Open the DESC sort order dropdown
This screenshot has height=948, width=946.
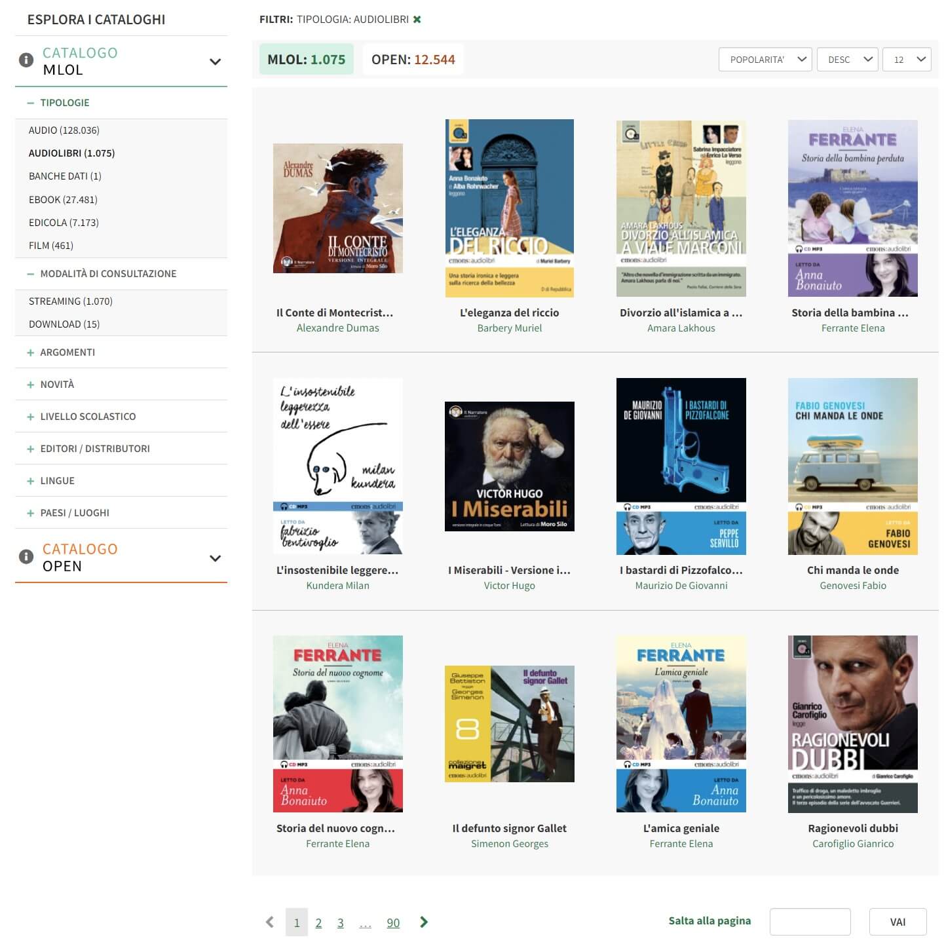[x=847, y=60]
